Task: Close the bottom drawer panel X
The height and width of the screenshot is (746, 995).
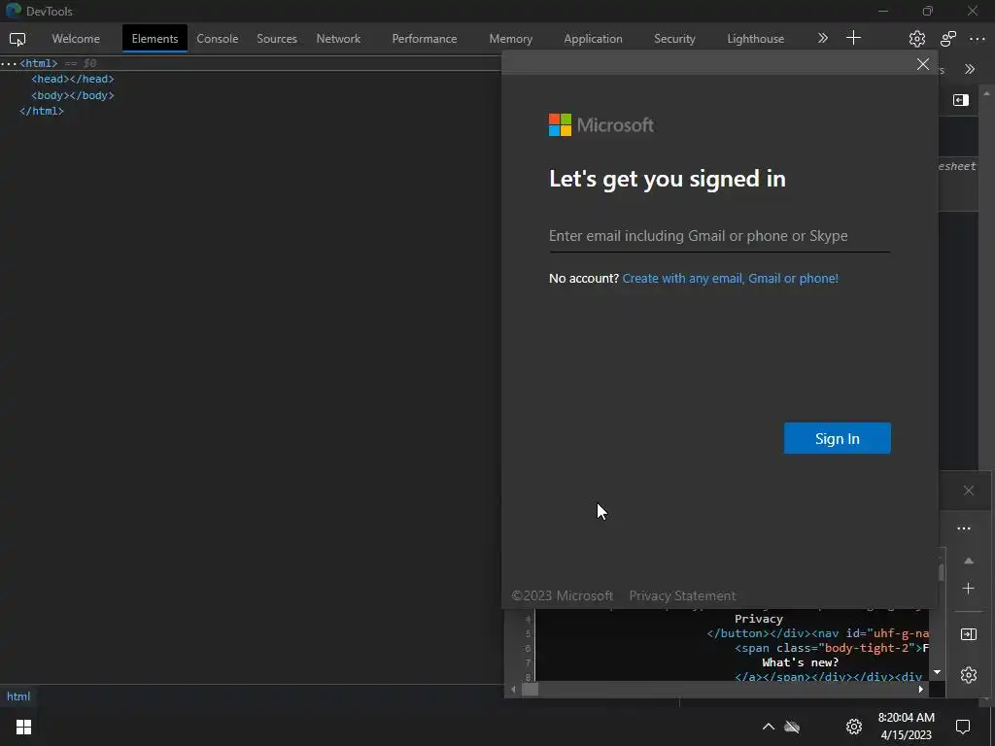Action: point(969,491)
